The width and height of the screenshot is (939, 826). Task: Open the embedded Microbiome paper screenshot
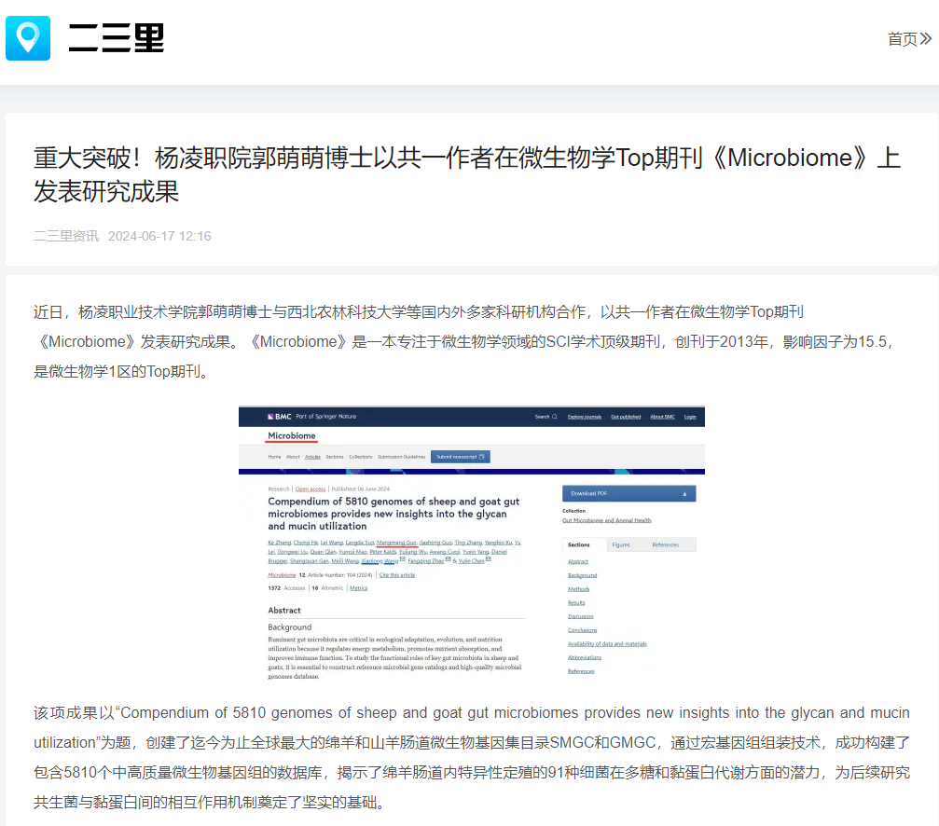[471, 543]
